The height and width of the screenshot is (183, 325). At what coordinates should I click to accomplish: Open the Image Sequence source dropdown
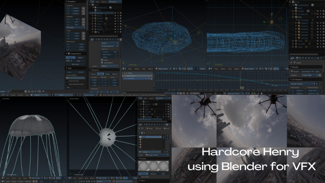pos(109,46)
